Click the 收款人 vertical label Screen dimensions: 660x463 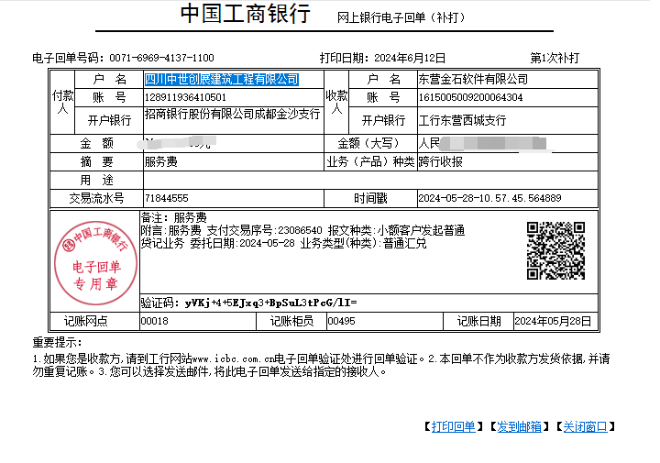click(x=336, y=103)
